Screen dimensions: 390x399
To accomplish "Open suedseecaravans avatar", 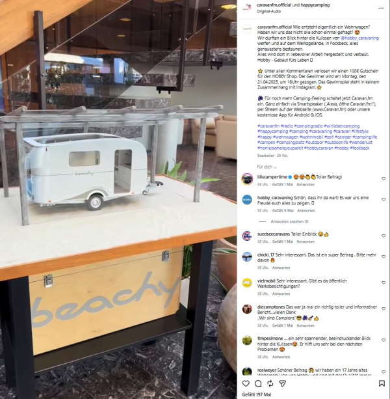I will tap(247, 236).
